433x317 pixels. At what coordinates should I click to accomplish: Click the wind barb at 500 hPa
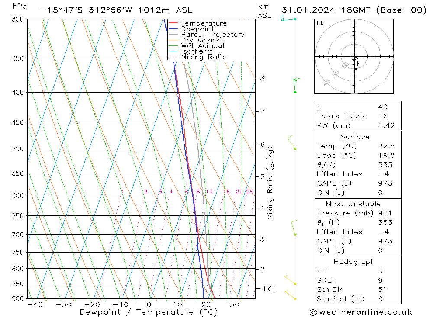[291, 142]
